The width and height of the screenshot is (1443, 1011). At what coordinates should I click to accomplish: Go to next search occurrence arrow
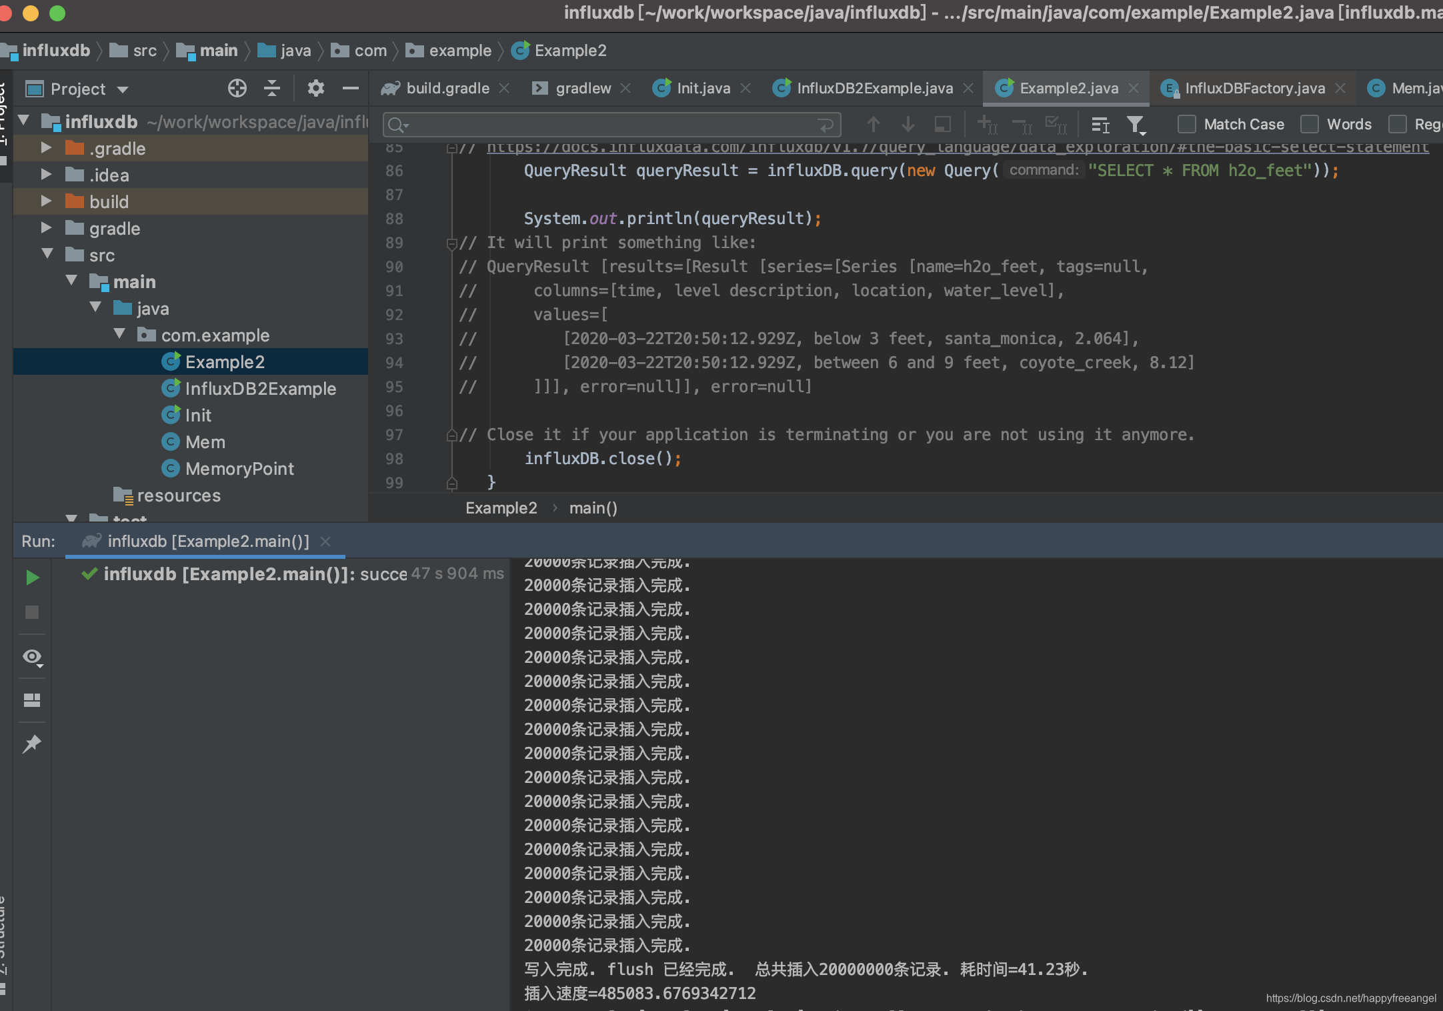click(908, 125)
